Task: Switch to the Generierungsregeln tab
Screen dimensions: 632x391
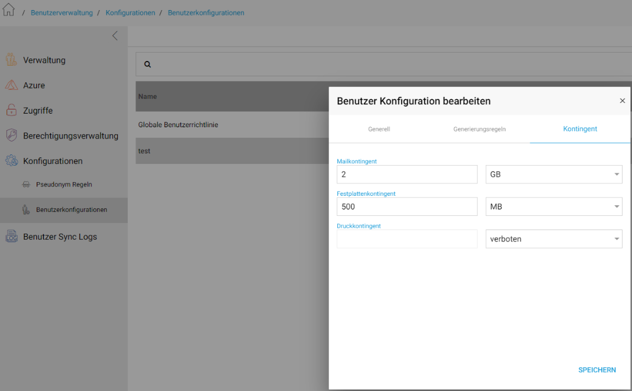Action: [479, 129]
